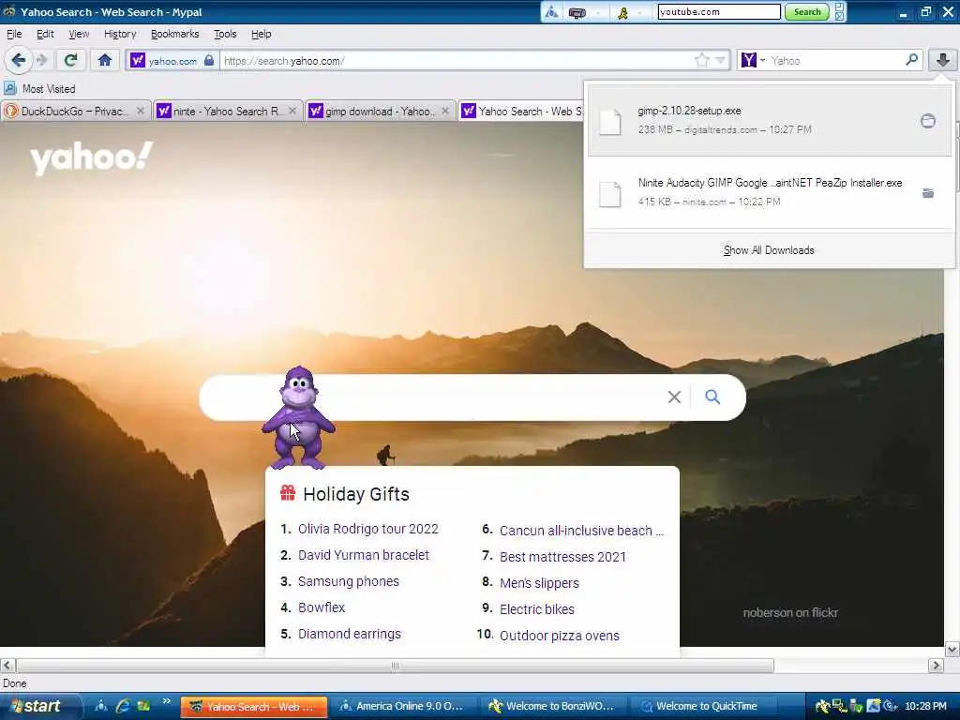
Task: Open Olivia Rodrigo tour 2022 link
Action: tap(367, 529)
